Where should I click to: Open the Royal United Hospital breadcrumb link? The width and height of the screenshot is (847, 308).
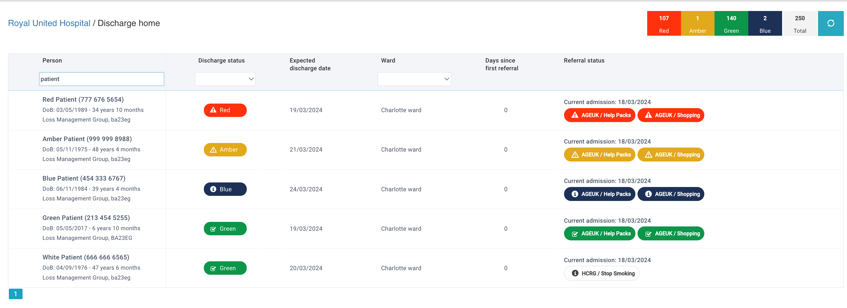pos(49,23)
